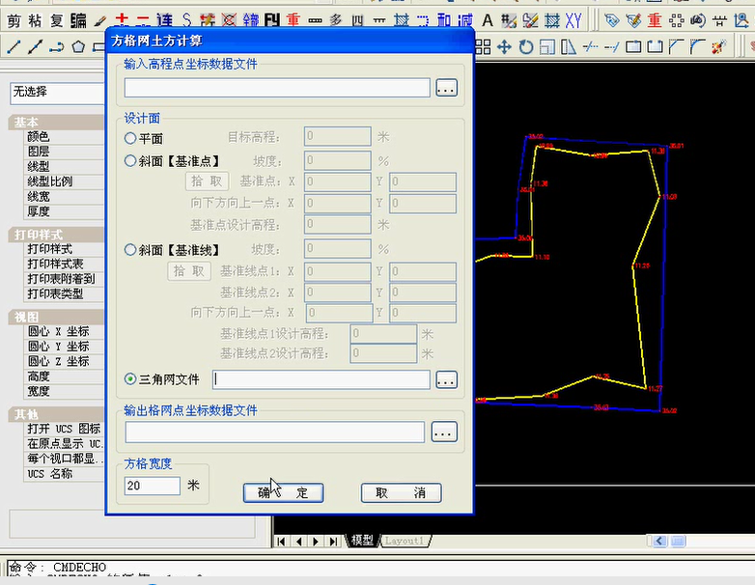The image size is (755, 585).
Task: Browse for the 三角网文件 file
Action: pyautogui.click(x=446, y=380)
